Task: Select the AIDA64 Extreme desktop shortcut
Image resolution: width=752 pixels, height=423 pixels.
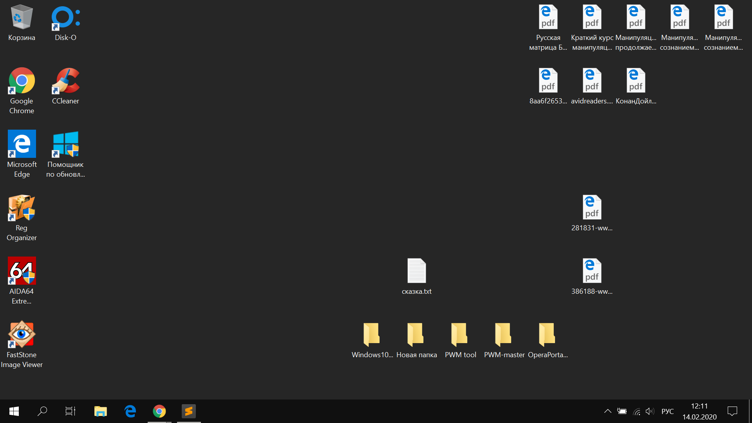Action: click(x=22, y=281)
